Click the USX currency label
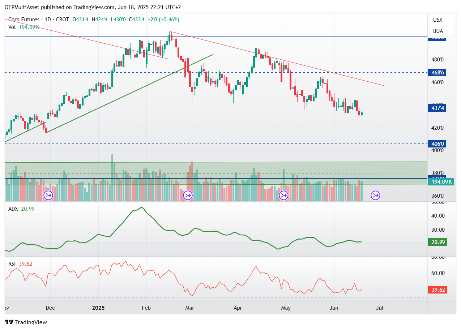The height and width of the screenshot is (330, 461). point(437,20)
